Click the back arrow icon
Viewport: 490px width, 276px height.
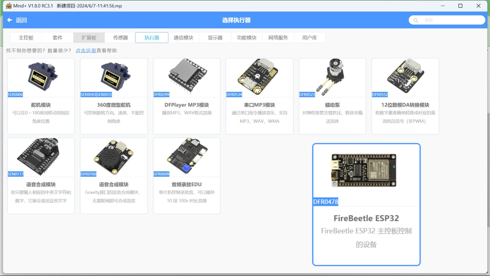10,20
